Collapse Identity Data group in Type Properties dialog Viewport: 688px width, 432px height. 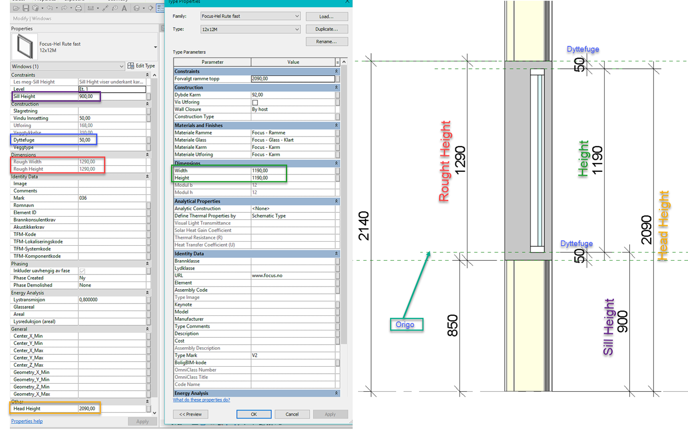(x=337, y=254)
